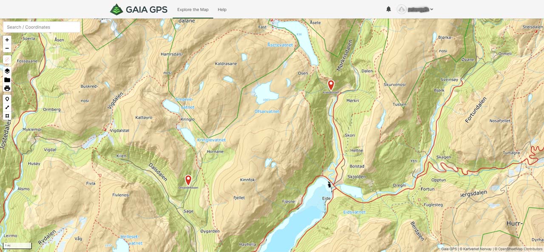Click the Havhella place label
The width and height of the screenshot is (544, 252).
[x=247, y=245]
